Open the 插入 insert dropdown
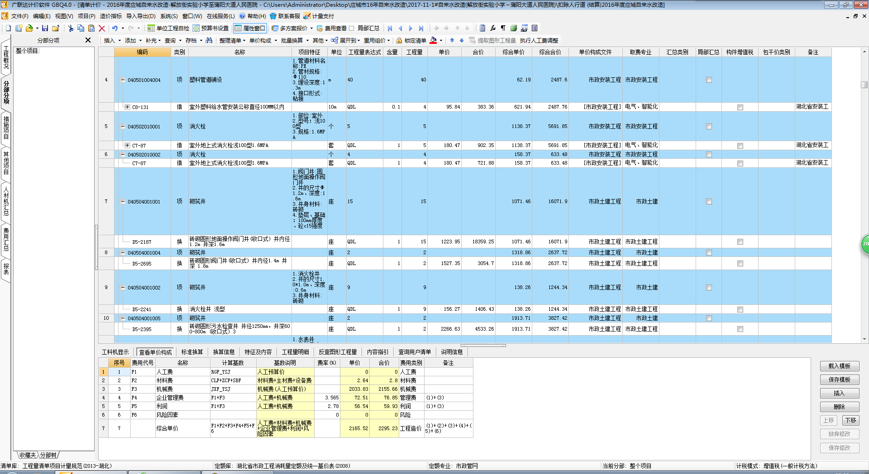Image resolution: width=869 pixels, height=474 pixels. pos(112,40)
